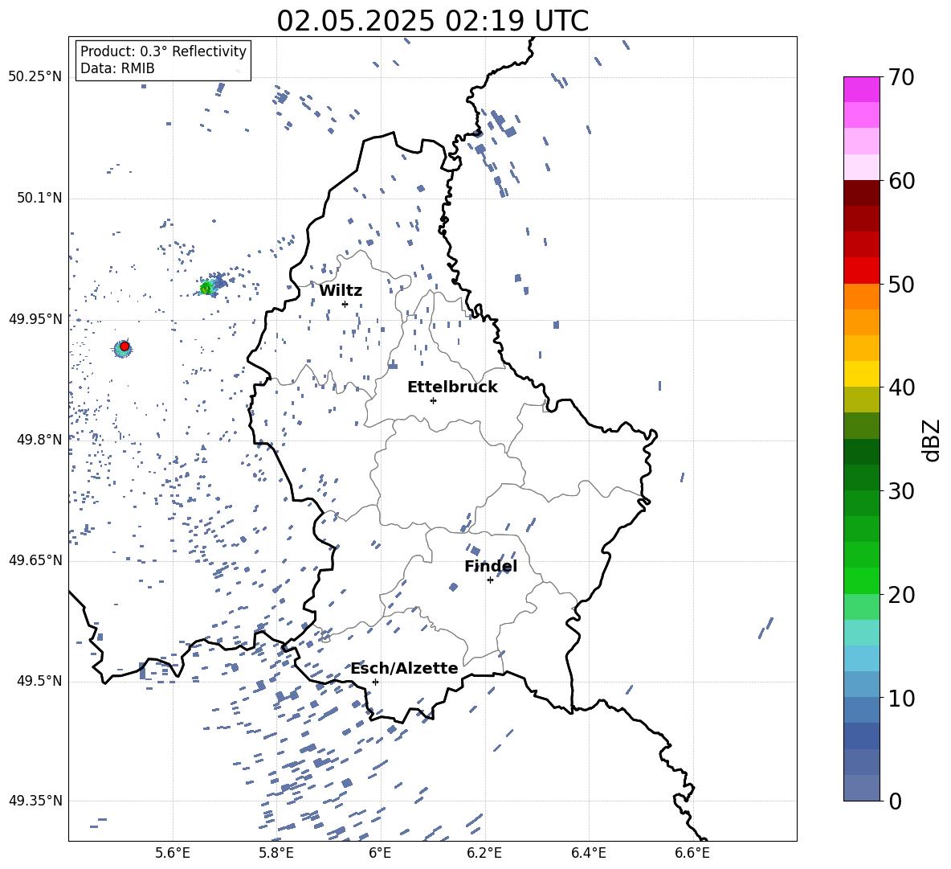
Task: Click the 49.65°N latitude label
Action: point(35,560)
